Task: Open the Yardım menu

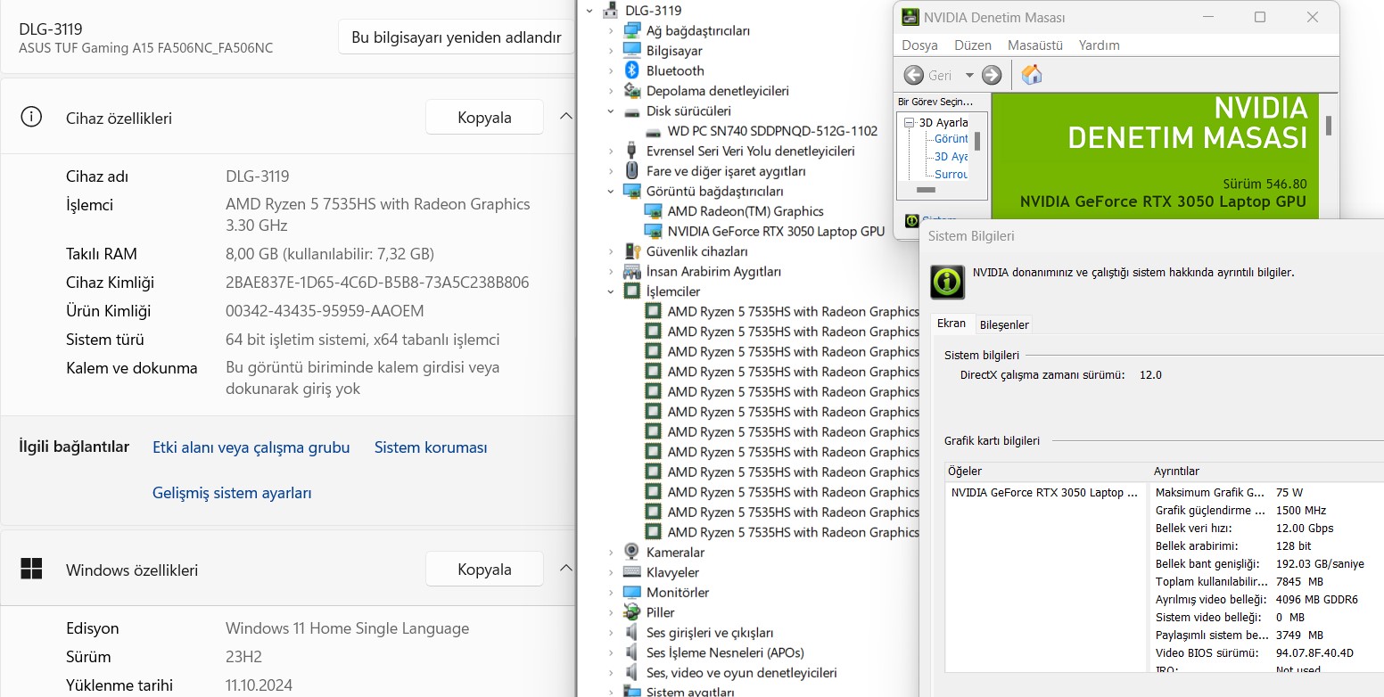Action: pos(1100,45)
